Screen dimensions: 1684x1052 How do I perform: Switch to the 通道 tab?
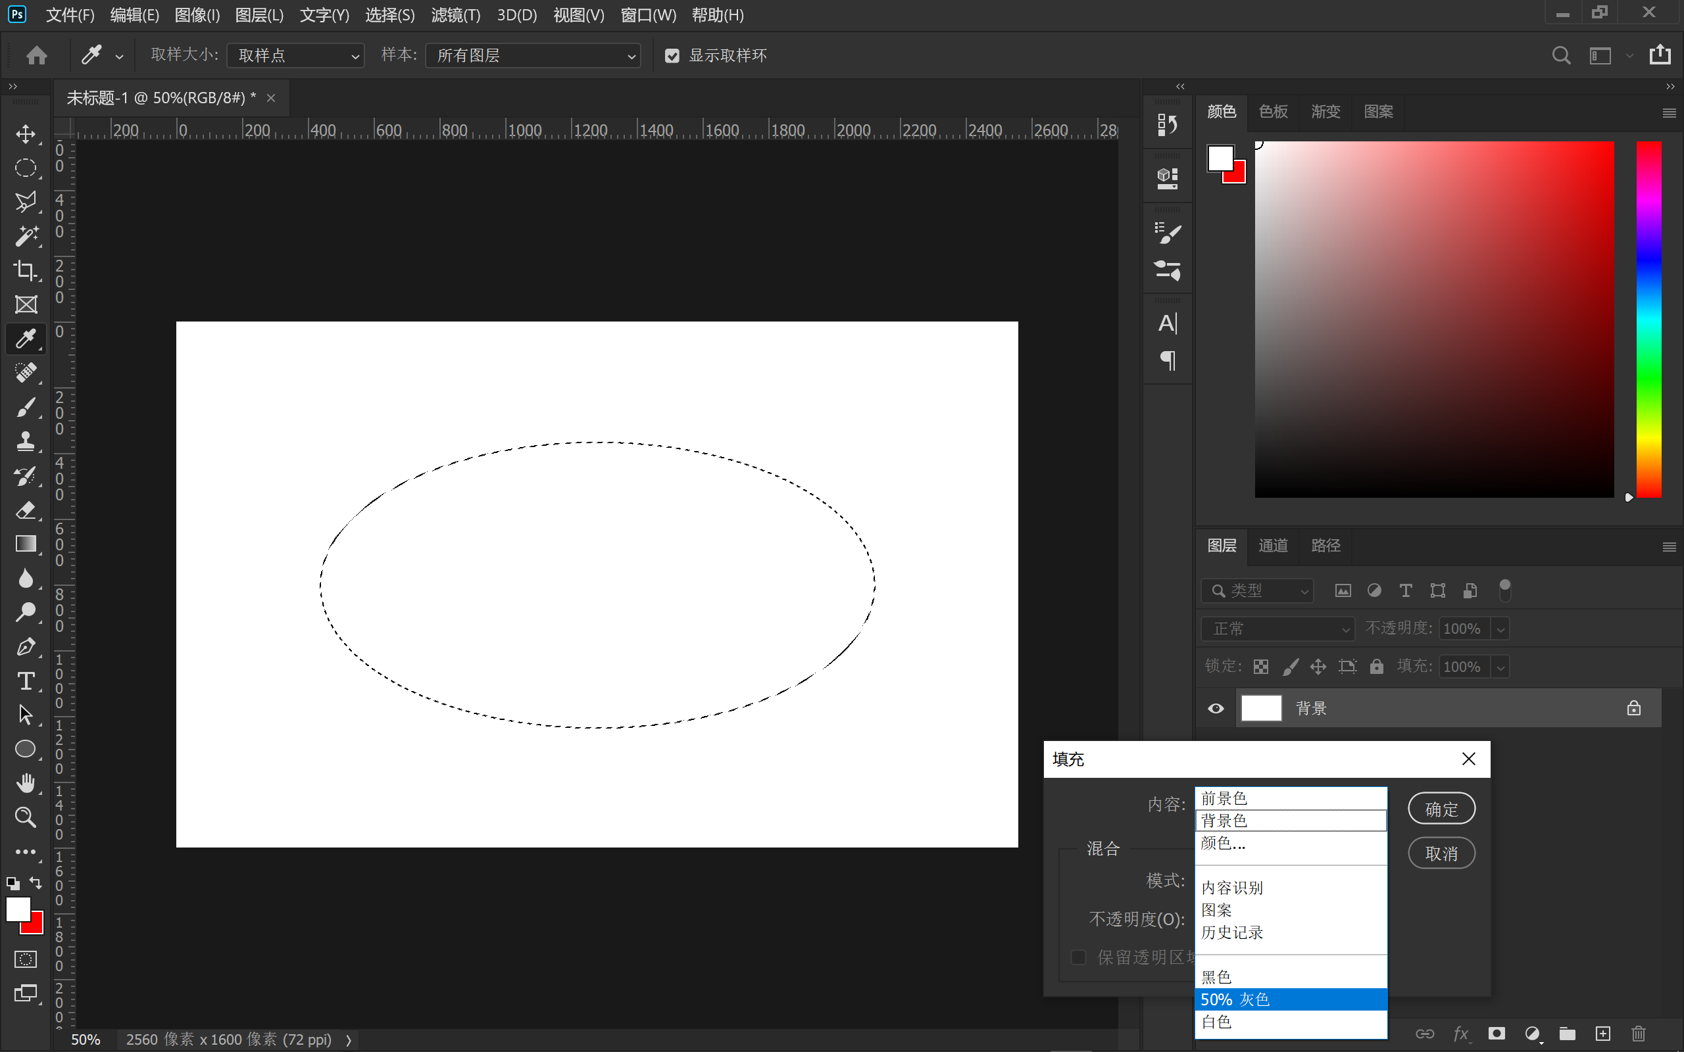click(1273, 546)
